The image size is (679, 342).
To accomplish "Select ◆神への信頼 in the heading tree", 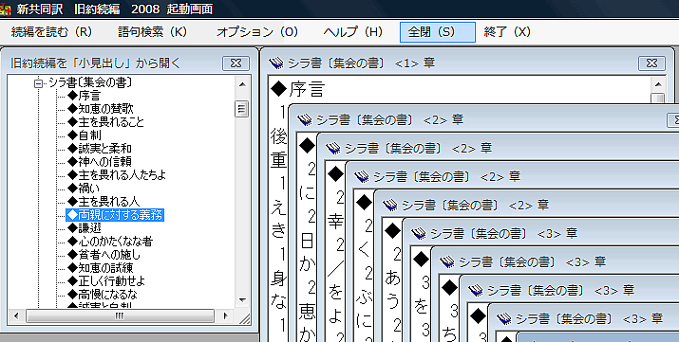I will pyautogui.click(x=100, y=162).
